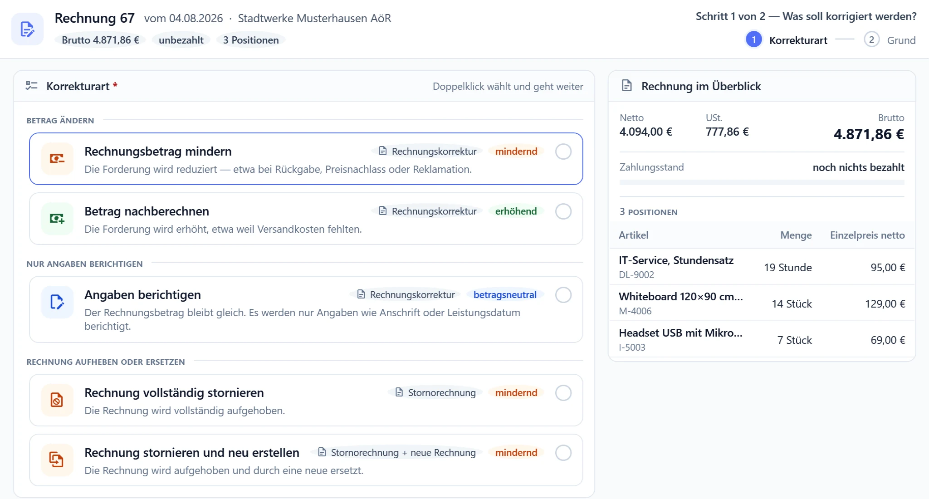The image size is (929, 499).
Task: Click the Betrag nachberechnen title
Action: pos(147,211)
